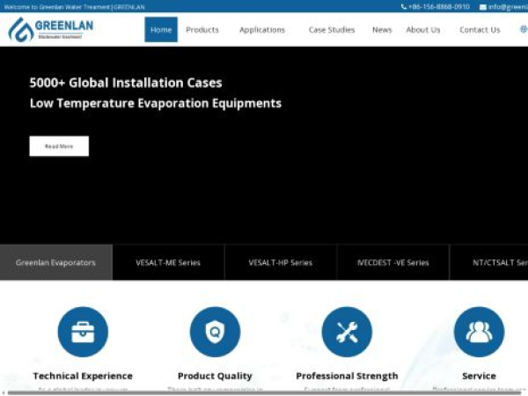Click the horizontal scrollbar at bottom

(x=264, y=393)
